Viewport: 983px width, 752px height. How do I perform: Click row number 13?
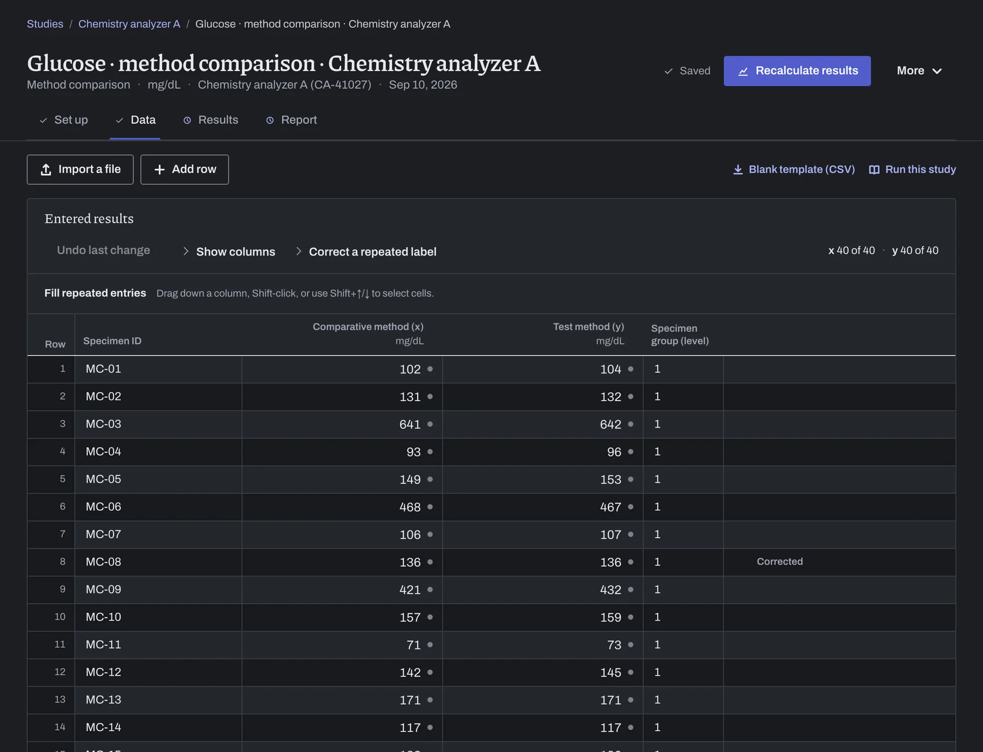(x=60, y=700)
